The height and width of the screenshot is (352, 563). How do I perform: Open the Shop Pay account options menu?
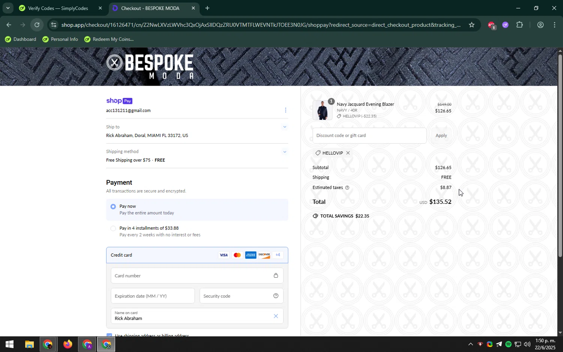(285, 110)
